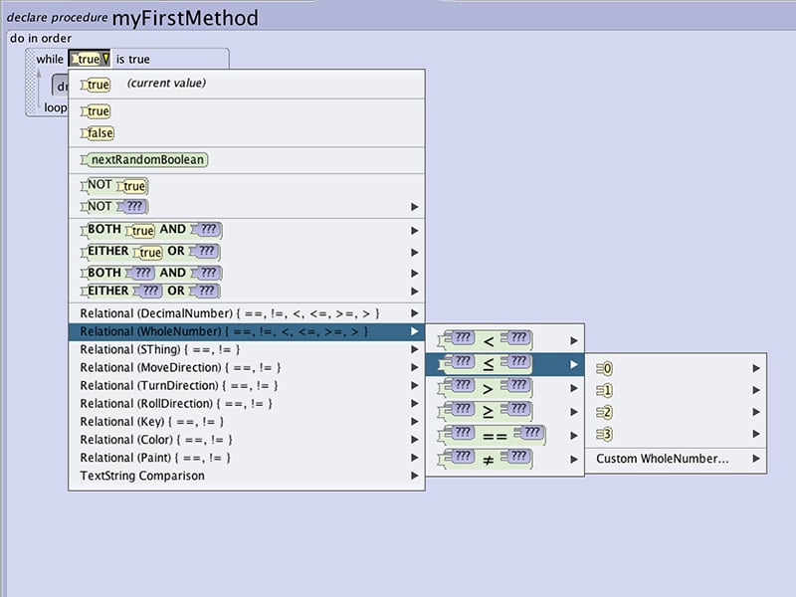The image size is (796, 597).
Task: Open TextString Comparison submenu
Action: point(142,477)
